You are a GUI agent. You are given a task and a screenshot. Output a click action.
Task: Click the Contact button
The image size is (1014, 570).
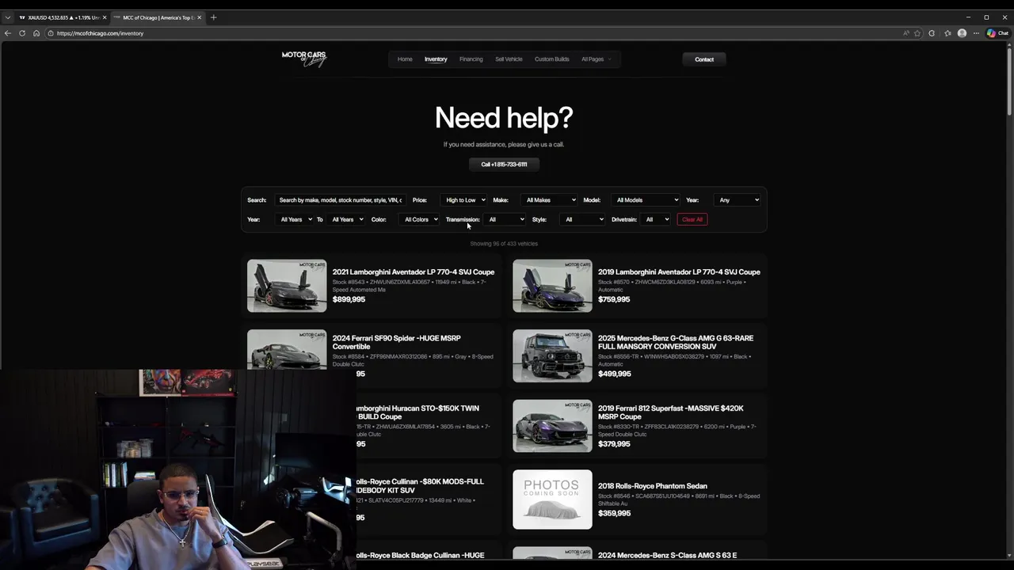click(704, 59)
